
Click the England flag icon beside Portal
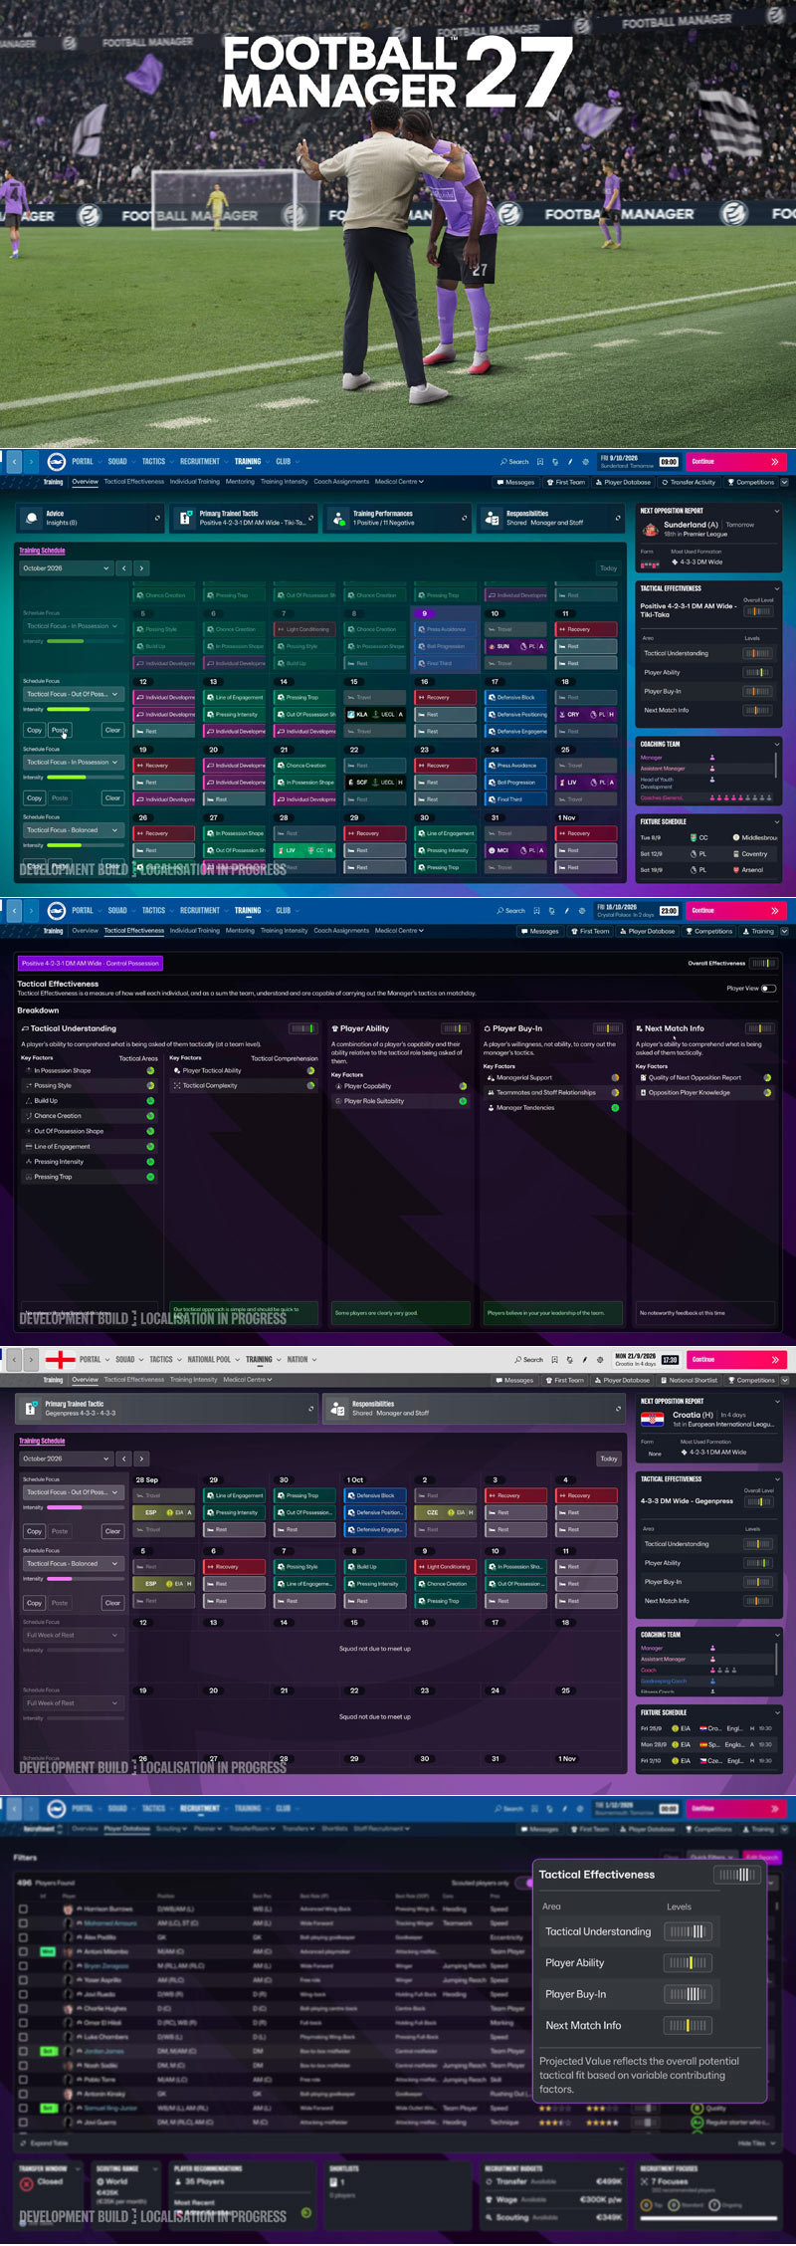click(61, 1359)
